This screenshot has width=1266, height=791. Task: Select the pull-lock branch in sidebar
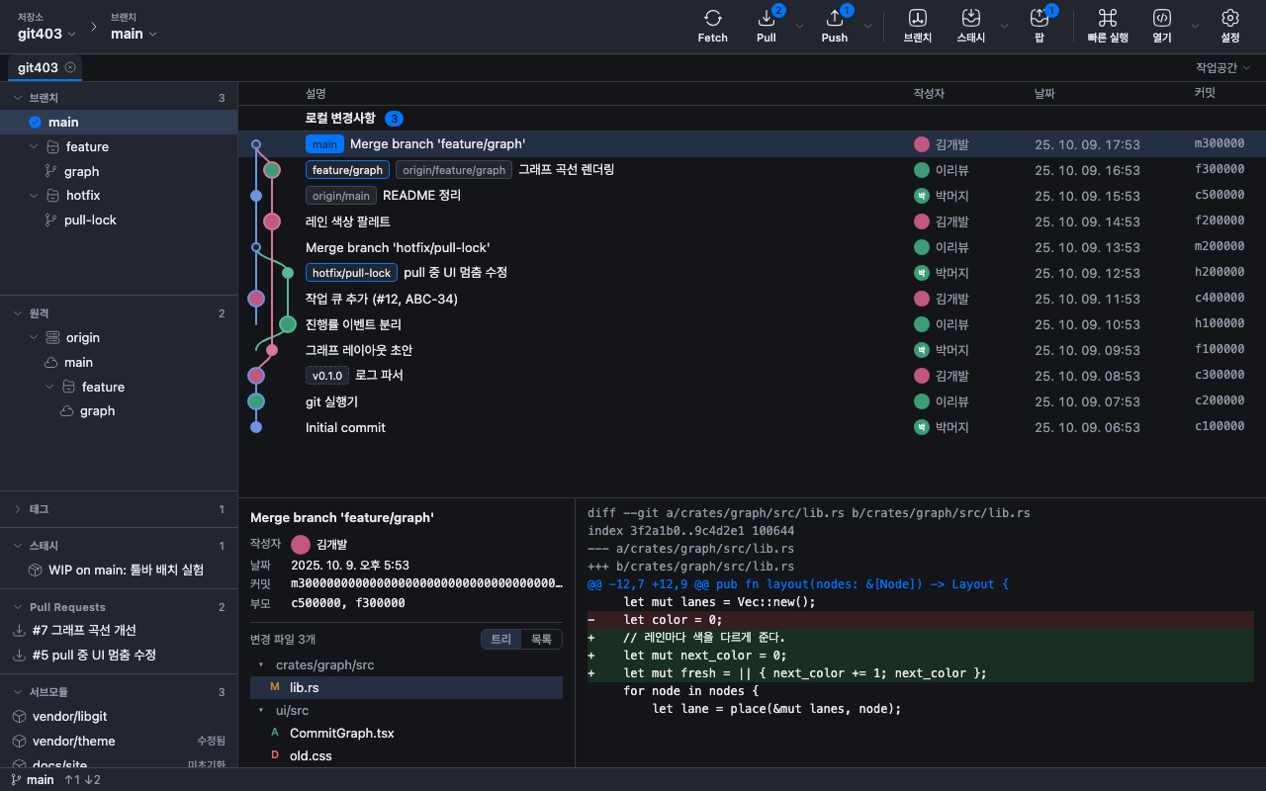coord(119,220)
